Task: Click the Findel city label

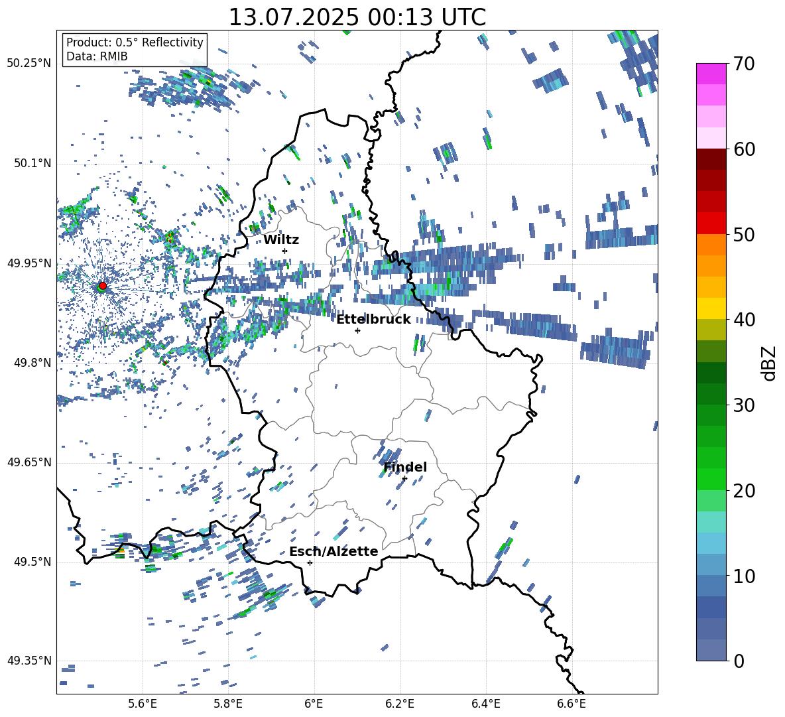Action: [405, 467]
